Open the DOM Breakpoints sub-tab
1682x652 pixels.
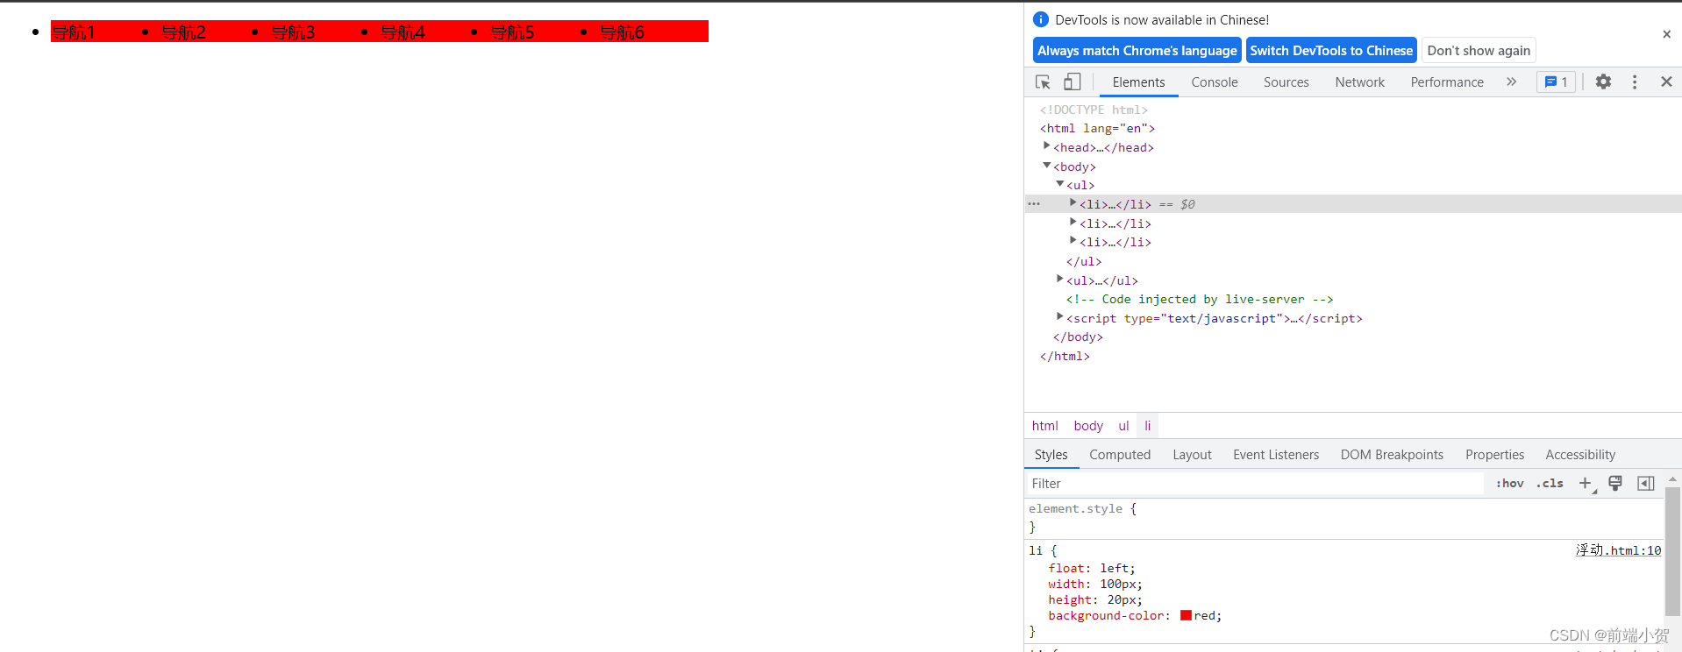pyautogui.click(x=1392, y=454)
